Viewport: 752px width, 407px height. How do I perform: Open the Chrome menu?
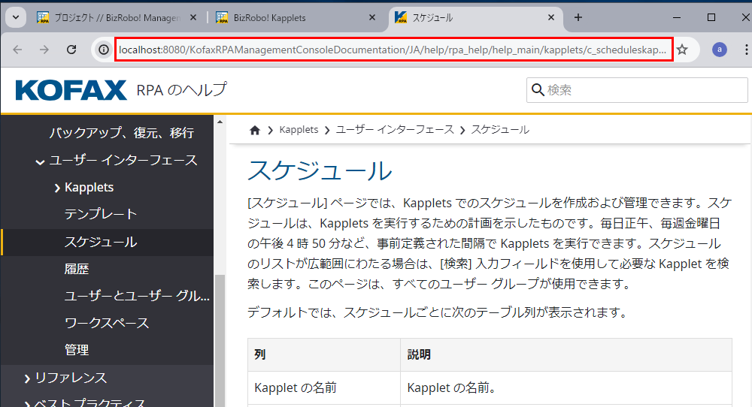pos(746,50)
